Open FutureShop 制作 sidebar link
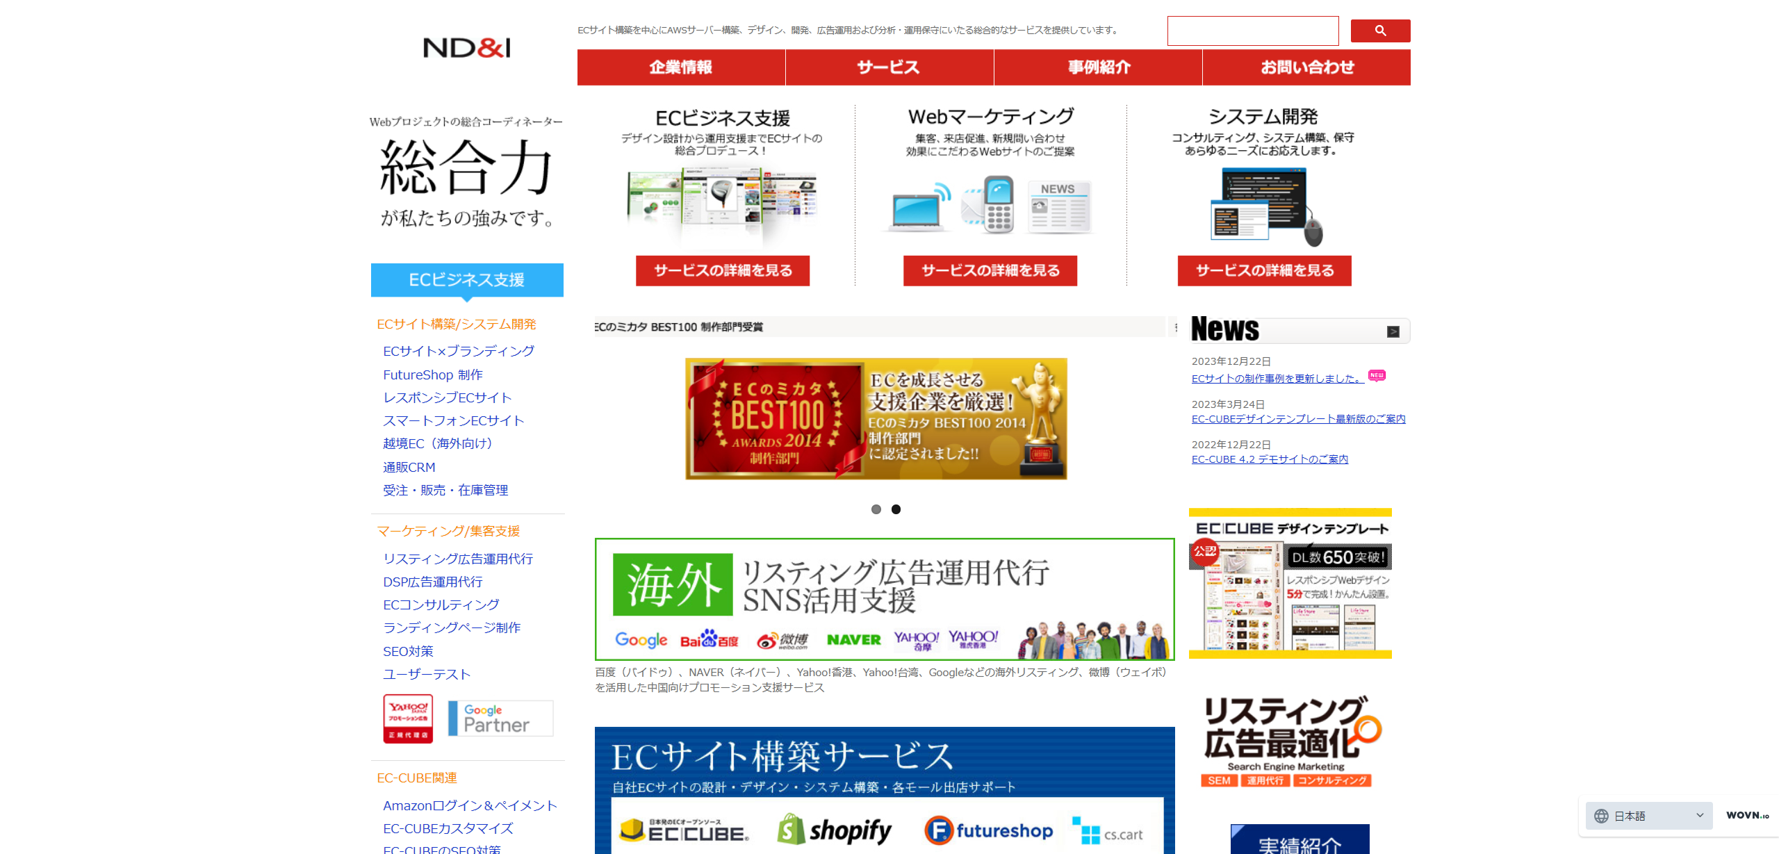 433,375
